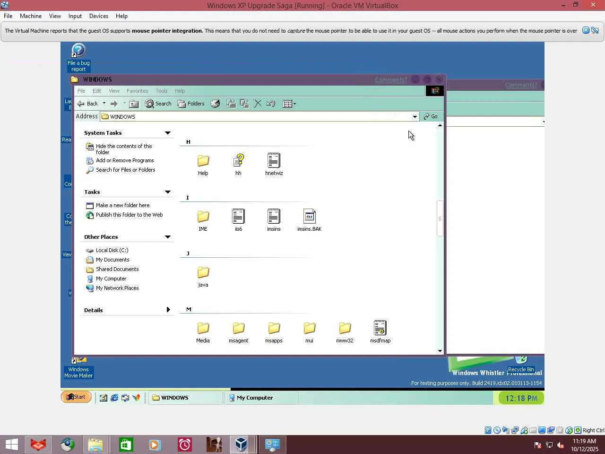Open the Search pane in Explorer
The image size is (605, 454).
coord(158,104)
